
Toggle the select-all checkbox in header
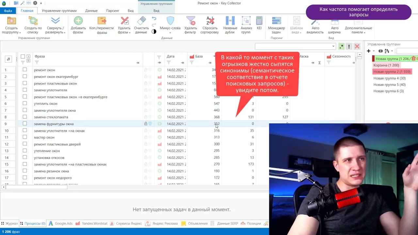coord(23,56)
